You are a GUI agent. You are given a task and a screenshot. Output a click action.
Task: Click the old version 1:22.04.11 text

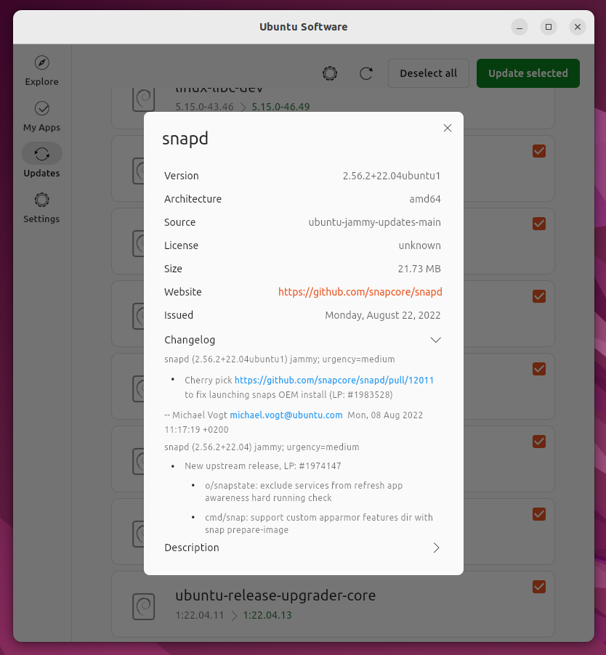click(199, 615)
